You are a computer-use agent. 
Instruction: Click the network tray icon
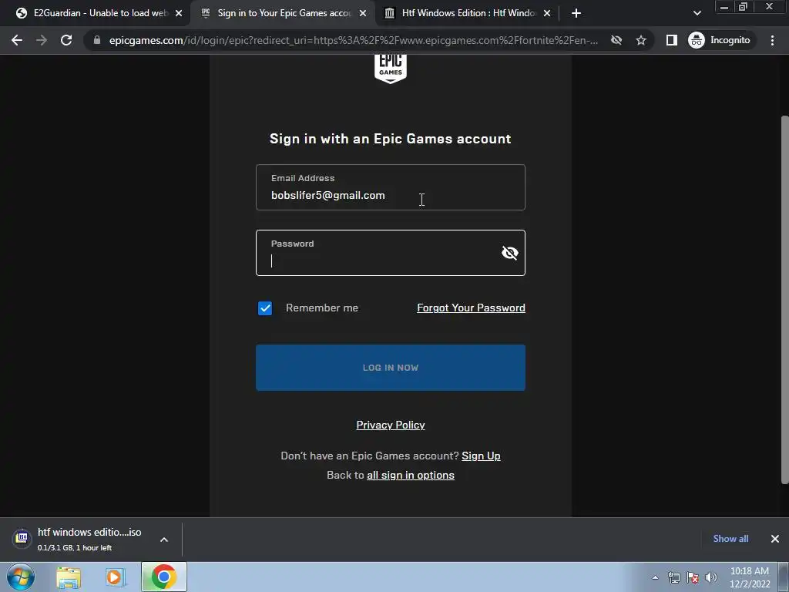[x=673, y=577]
